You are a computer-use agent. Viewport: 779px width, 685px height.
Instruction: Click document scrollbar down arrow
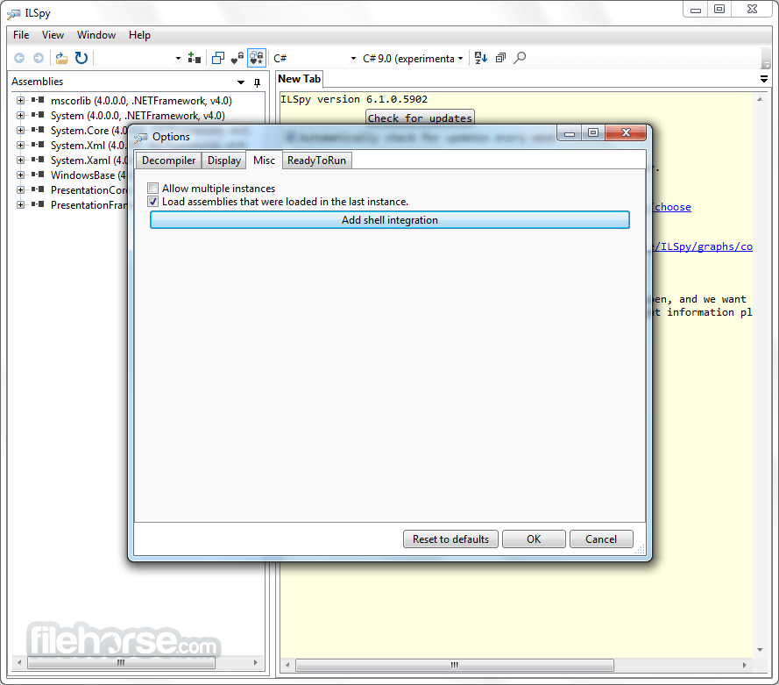click(x=760, y=650)
